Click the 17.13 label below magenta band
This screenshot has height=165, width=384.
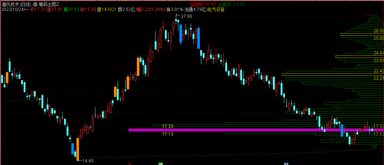pos(167,134)
